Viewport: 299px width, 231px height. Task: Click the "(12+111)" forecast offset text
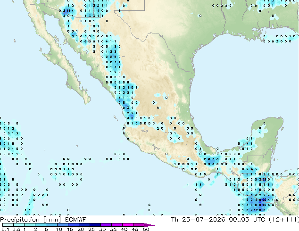pyautogui.click(x=284, y=220)
